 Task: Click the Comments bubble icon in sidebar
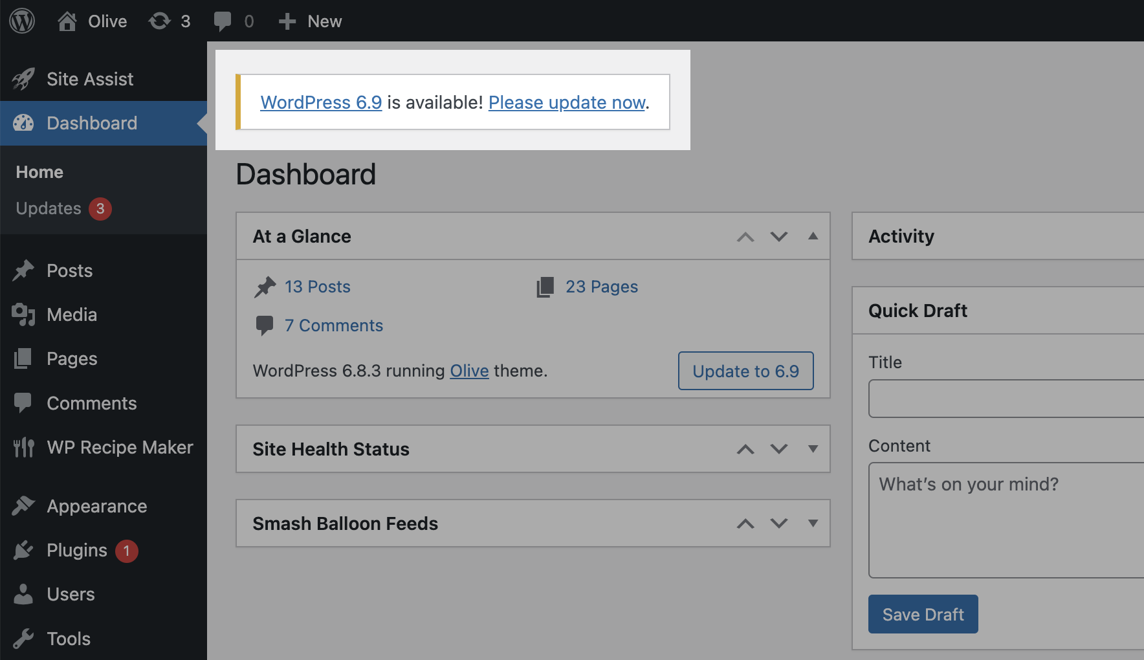pos(23,403)
